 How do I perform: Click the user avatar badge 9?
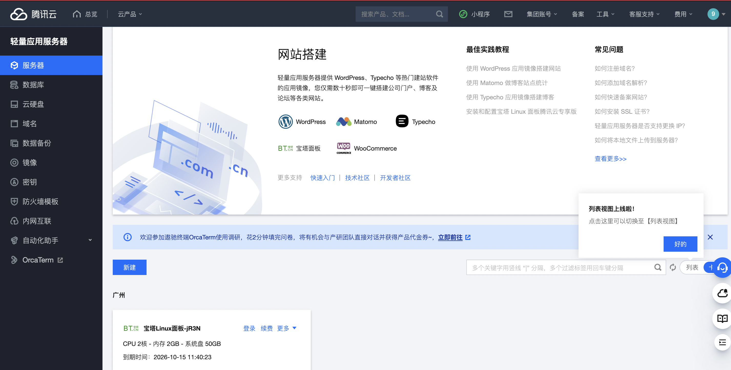point(713,14)
